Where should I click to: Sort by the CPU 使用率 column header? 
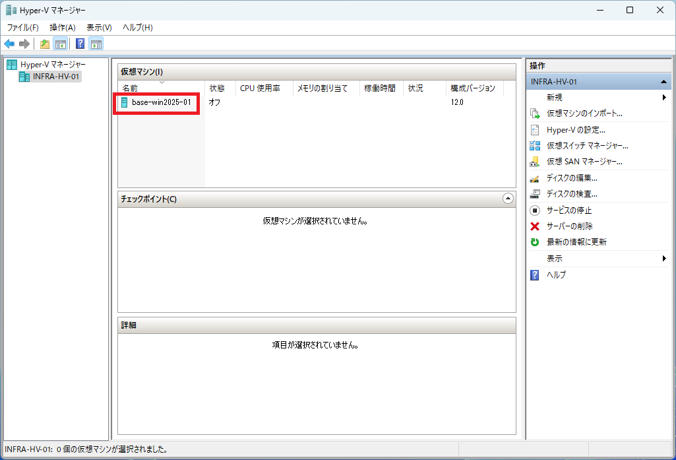pos(264,88)
